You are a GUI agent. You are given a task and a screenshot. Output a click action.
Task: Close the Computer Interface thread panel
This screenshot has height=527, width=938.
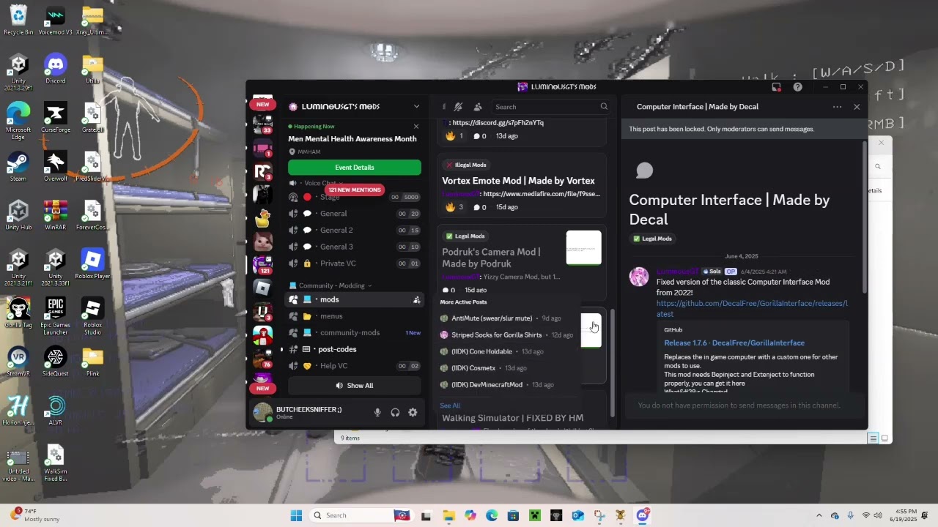857,107
